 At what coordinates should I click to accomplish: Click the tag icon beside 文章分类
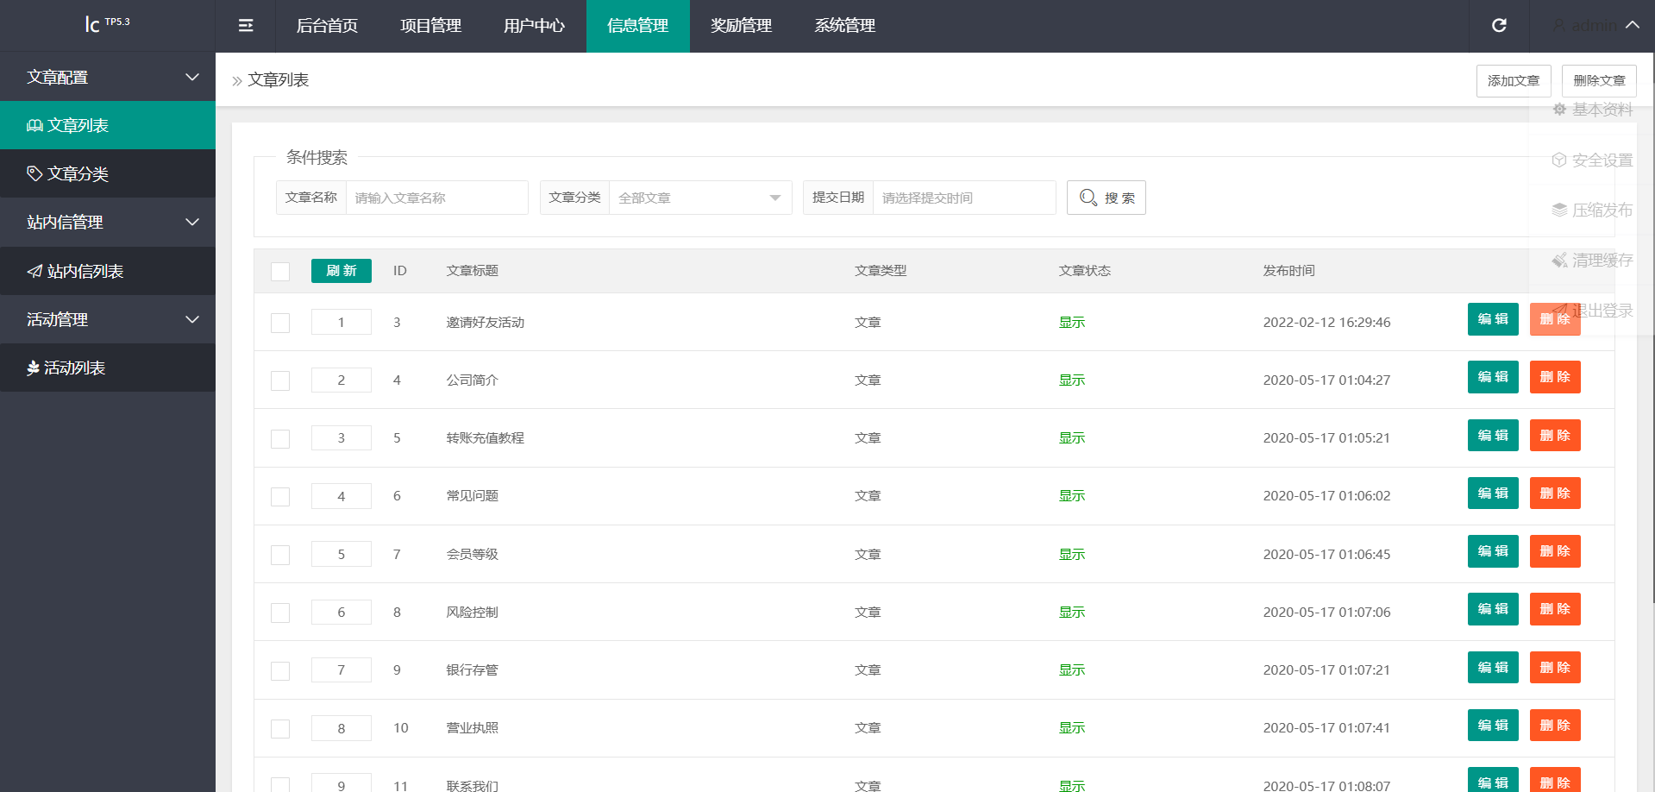point(34,173)
